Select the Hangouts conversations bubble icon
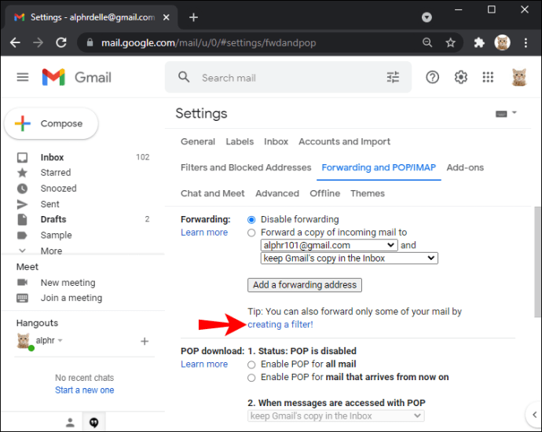 (x=94, y=422)
